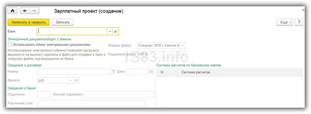Click the question mark link next to Номер
This screenshot has height=114, width=311.
coord(114,71)
